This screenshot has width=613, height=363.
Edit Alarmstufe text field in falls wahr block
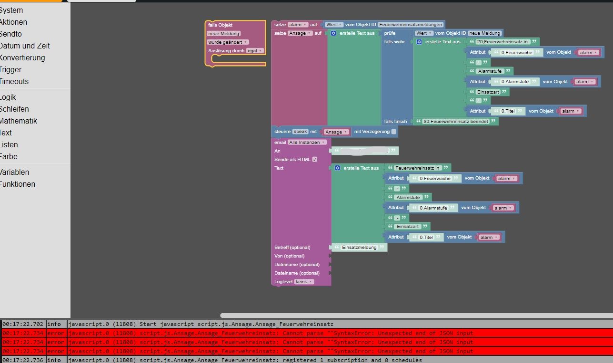pyautogui.click(x=491, y=71)
